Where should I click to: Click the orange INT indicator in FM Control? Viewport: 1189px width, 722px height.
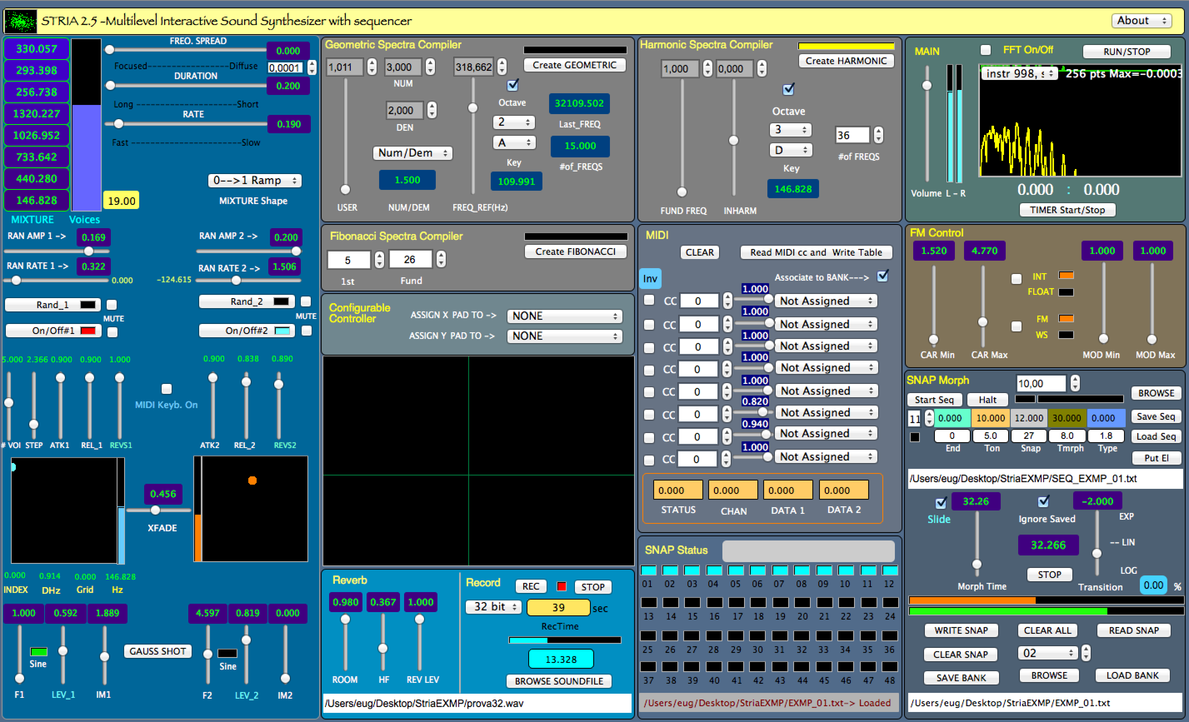click(x=1066, y=275)
